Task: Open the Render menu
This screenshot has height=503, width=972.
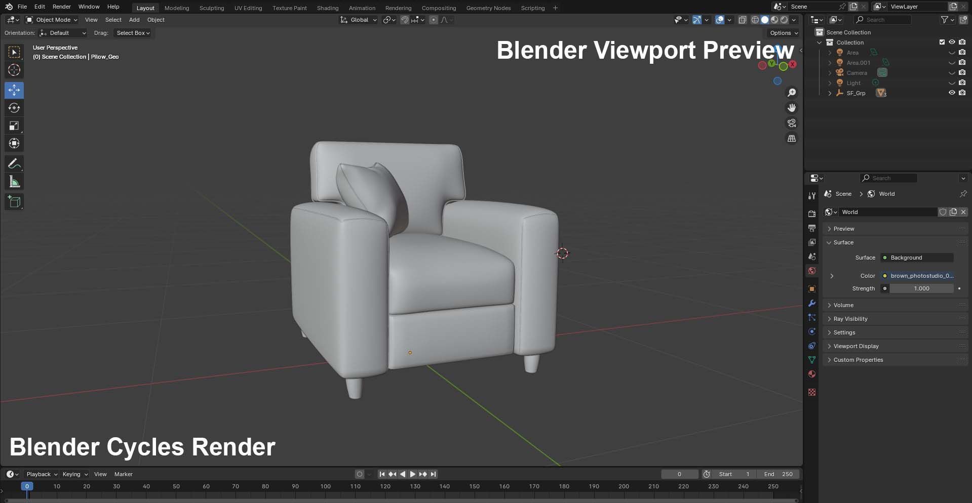Action: 62,7
